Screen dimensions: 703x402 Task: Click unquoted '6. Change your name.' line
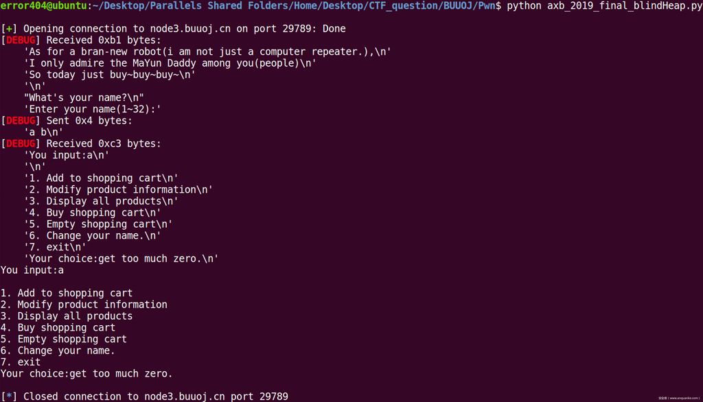click(x=58, y=351)
